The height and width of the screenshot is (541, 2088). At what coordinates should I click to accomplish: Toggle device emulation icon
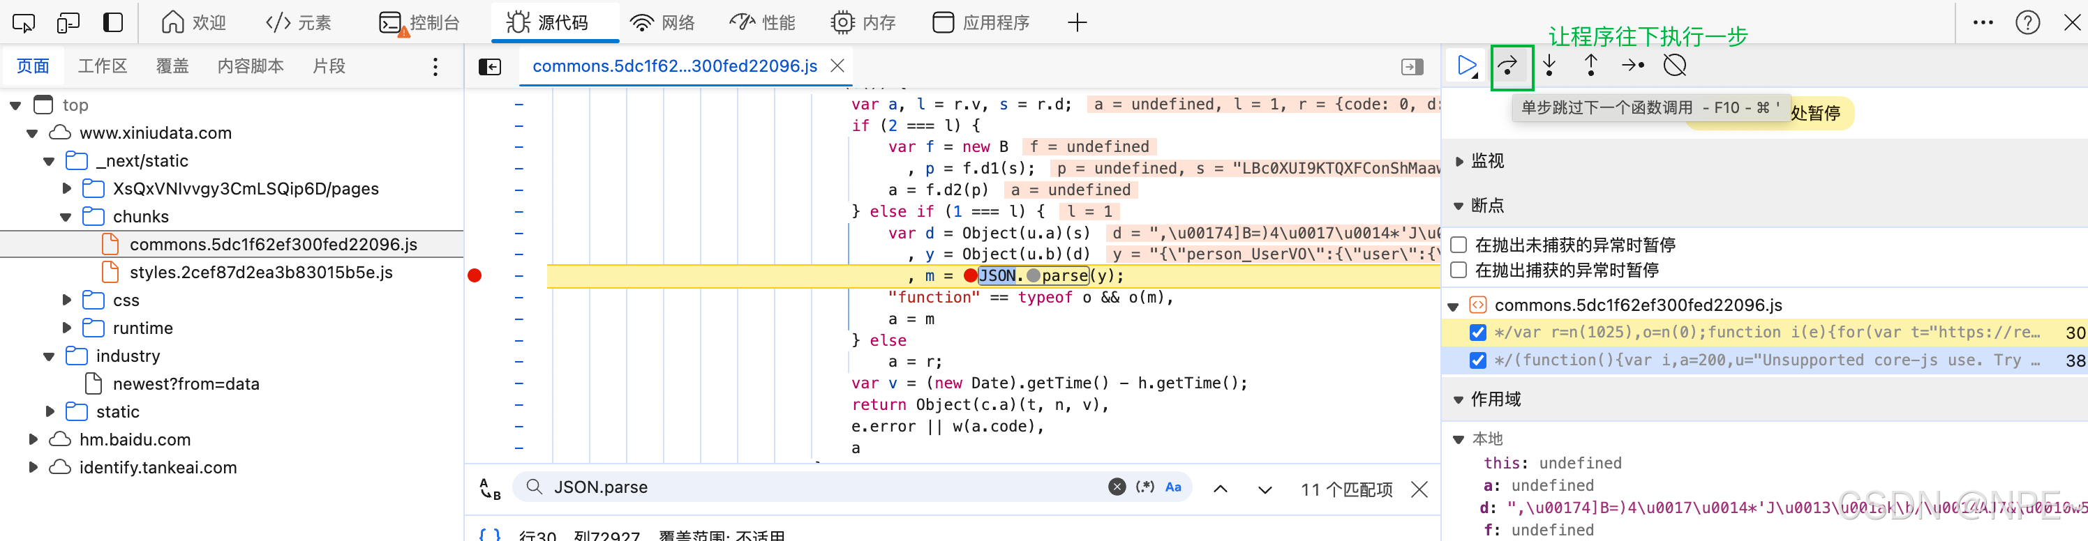[x=68, y=23]
